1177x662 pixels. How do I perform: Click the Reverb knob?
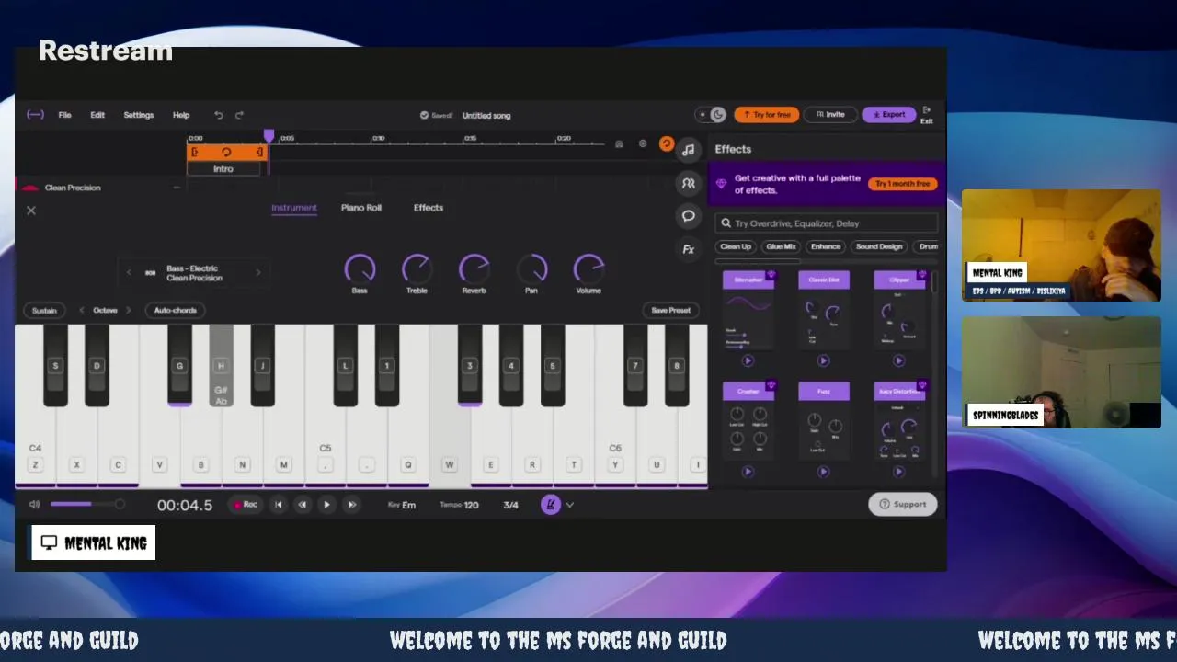(x=474, y=269)
